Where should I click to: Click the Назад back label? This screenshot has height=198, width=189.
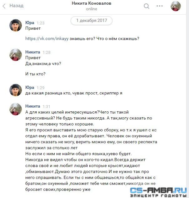click(17, 6)
